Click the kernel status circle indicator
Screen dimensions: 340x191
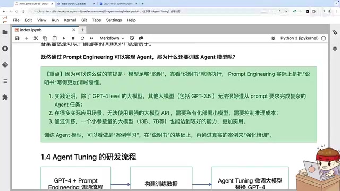(324, 38)
